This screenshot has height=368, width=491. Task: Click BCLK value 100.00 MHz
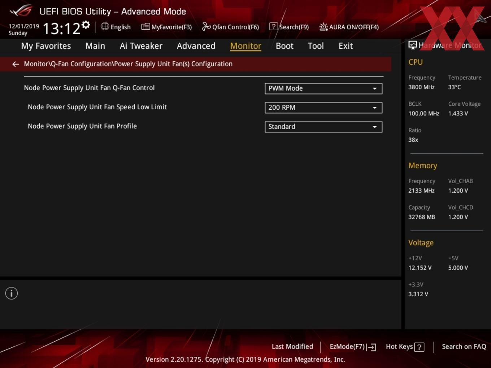click(x=424, y=113)
